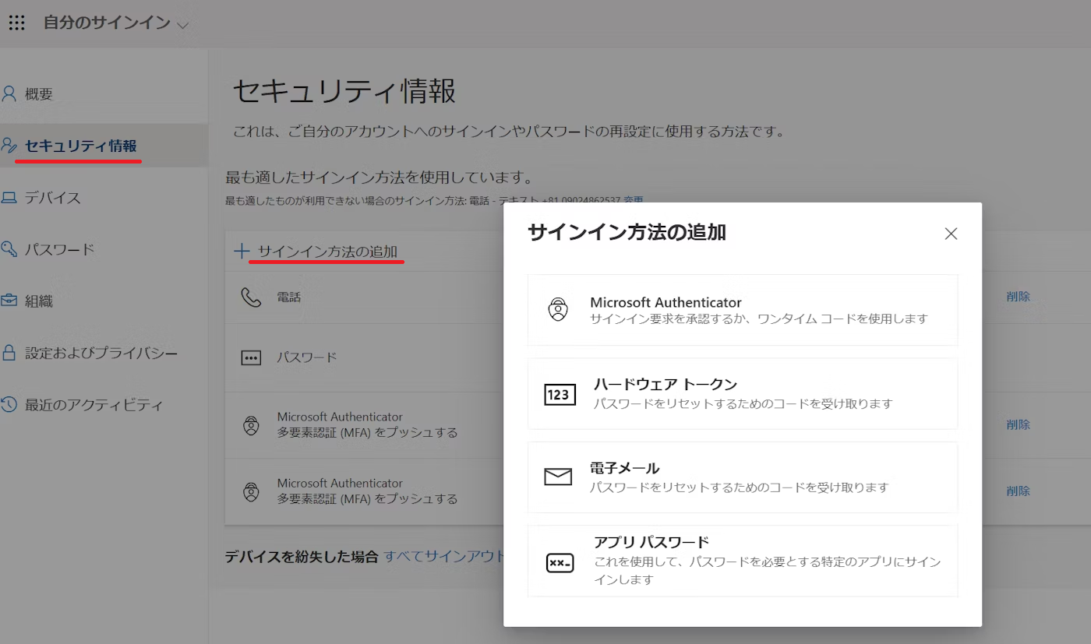
Task: Click 変更 link for default sign-in method
Action: 633,201
